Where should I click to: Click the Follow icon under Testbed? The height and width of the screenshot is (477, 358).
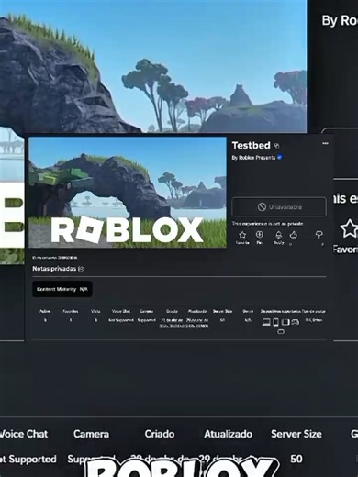259,234
